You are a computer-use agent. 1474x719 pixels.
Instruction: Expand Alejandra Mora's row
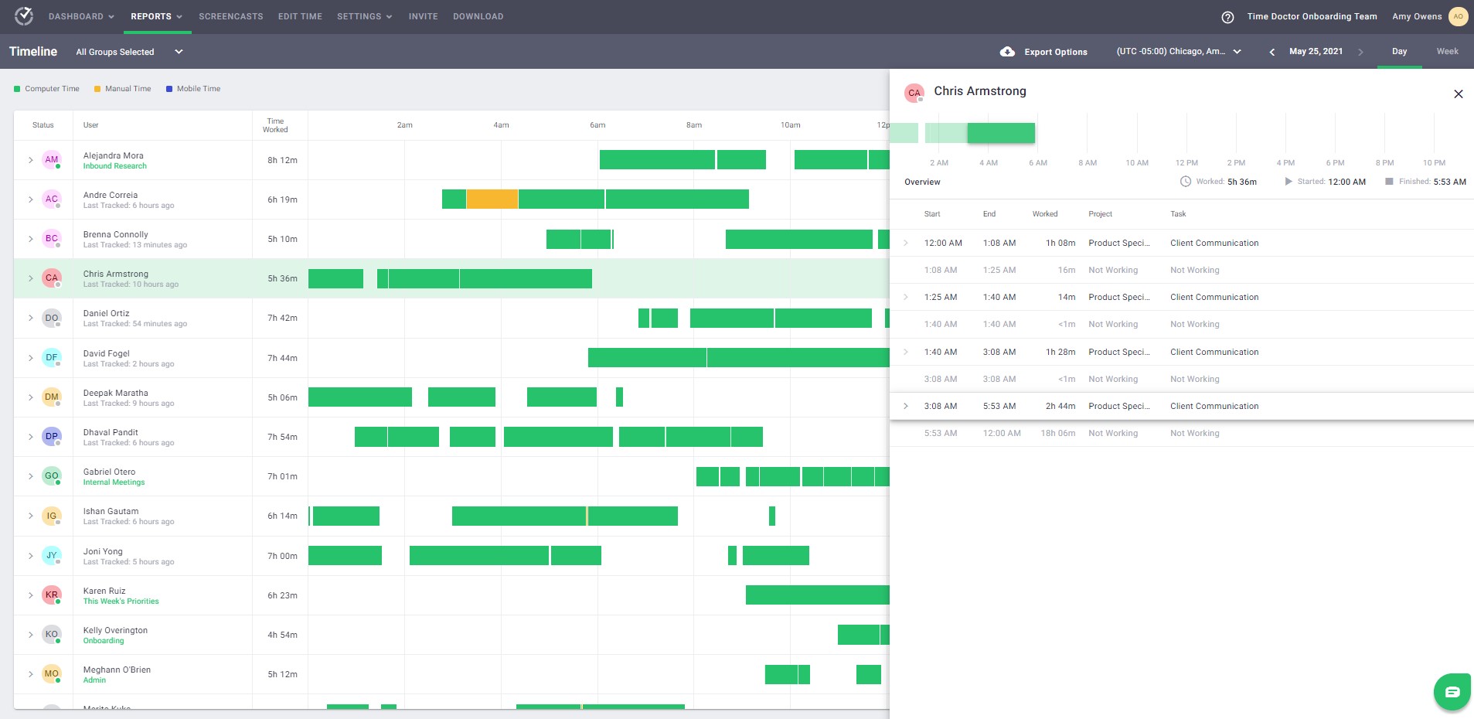31,160
